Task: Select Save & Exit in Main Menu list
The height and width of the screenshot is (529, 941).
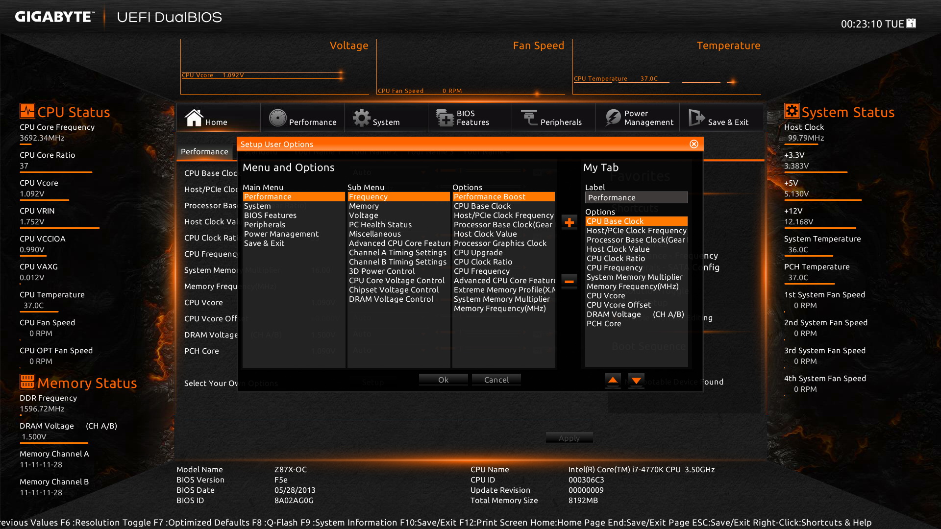Action: click(x=294, y=243)
